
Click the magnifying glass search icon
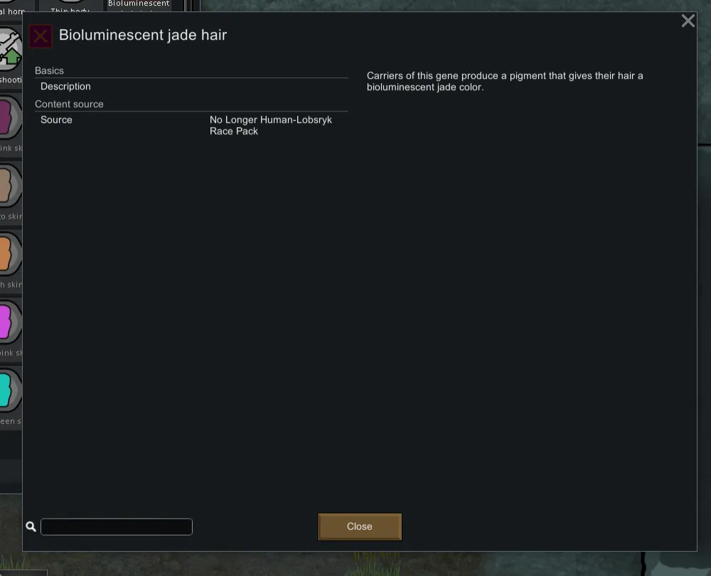31,526
